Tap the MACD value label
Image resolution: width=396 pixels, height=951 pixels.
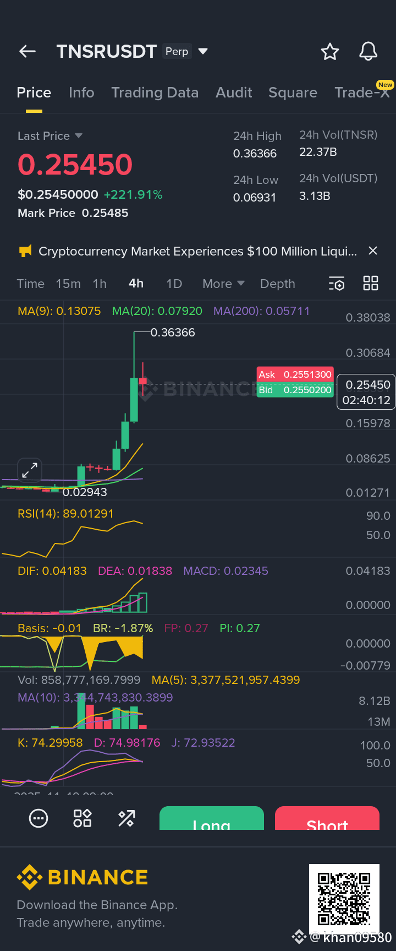(x=226, y=571)
